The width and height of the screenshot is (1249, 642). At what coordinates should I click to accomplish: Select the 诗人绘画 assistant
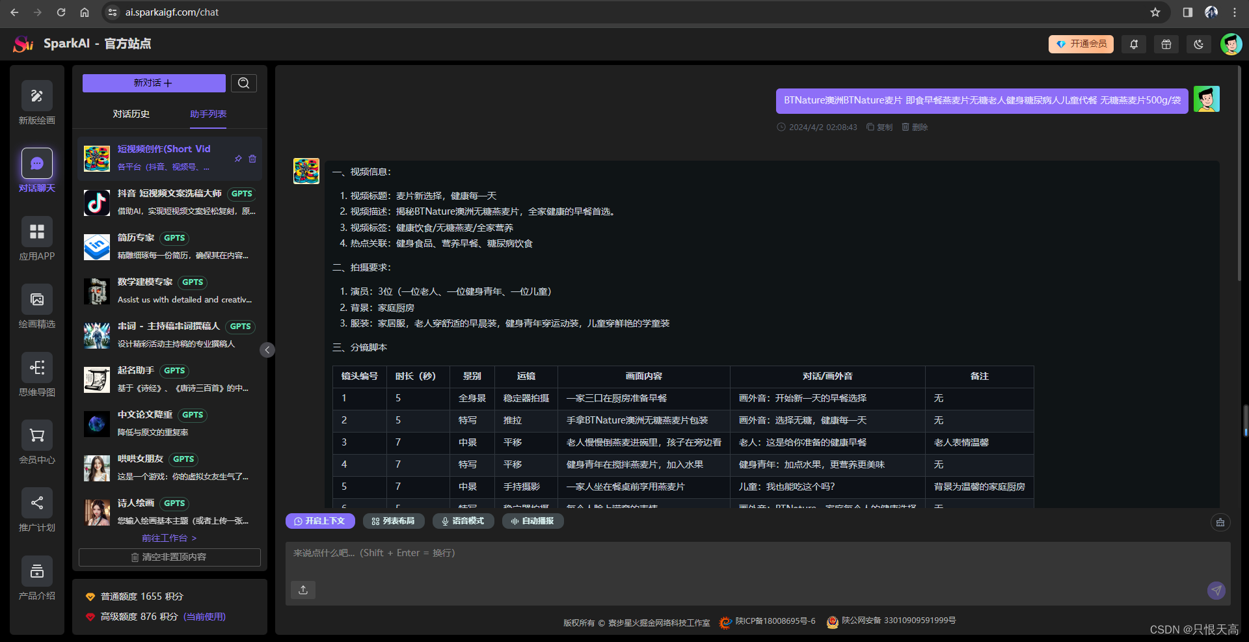click(x=170, y=512)
